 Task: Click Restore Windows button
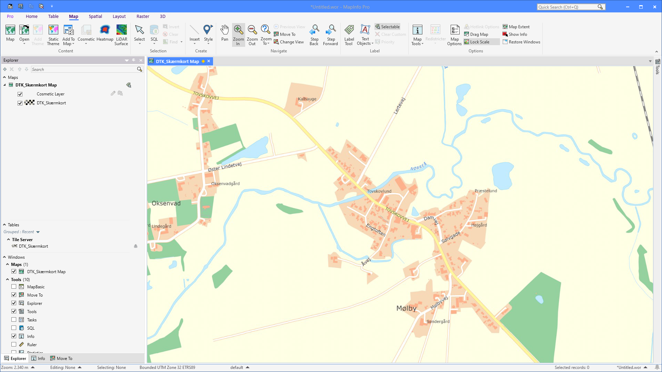[x=522, y=42]
